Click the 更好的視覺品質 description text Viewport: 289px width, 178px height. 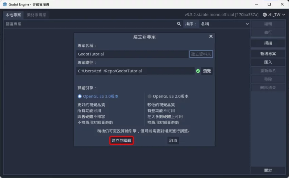click(x=91, y=105)
